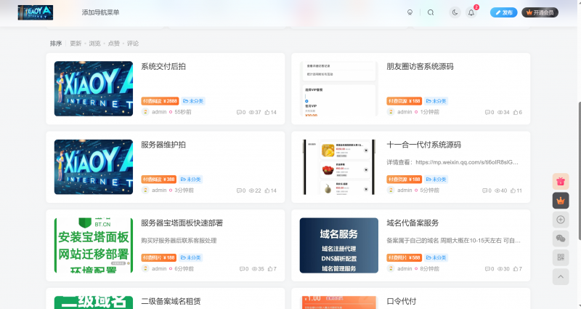Viewport: 581px width, 309px height.
Task: Open thumbnail of 十一合一代付系统源码 post
Action: click(x=338, y=167)
